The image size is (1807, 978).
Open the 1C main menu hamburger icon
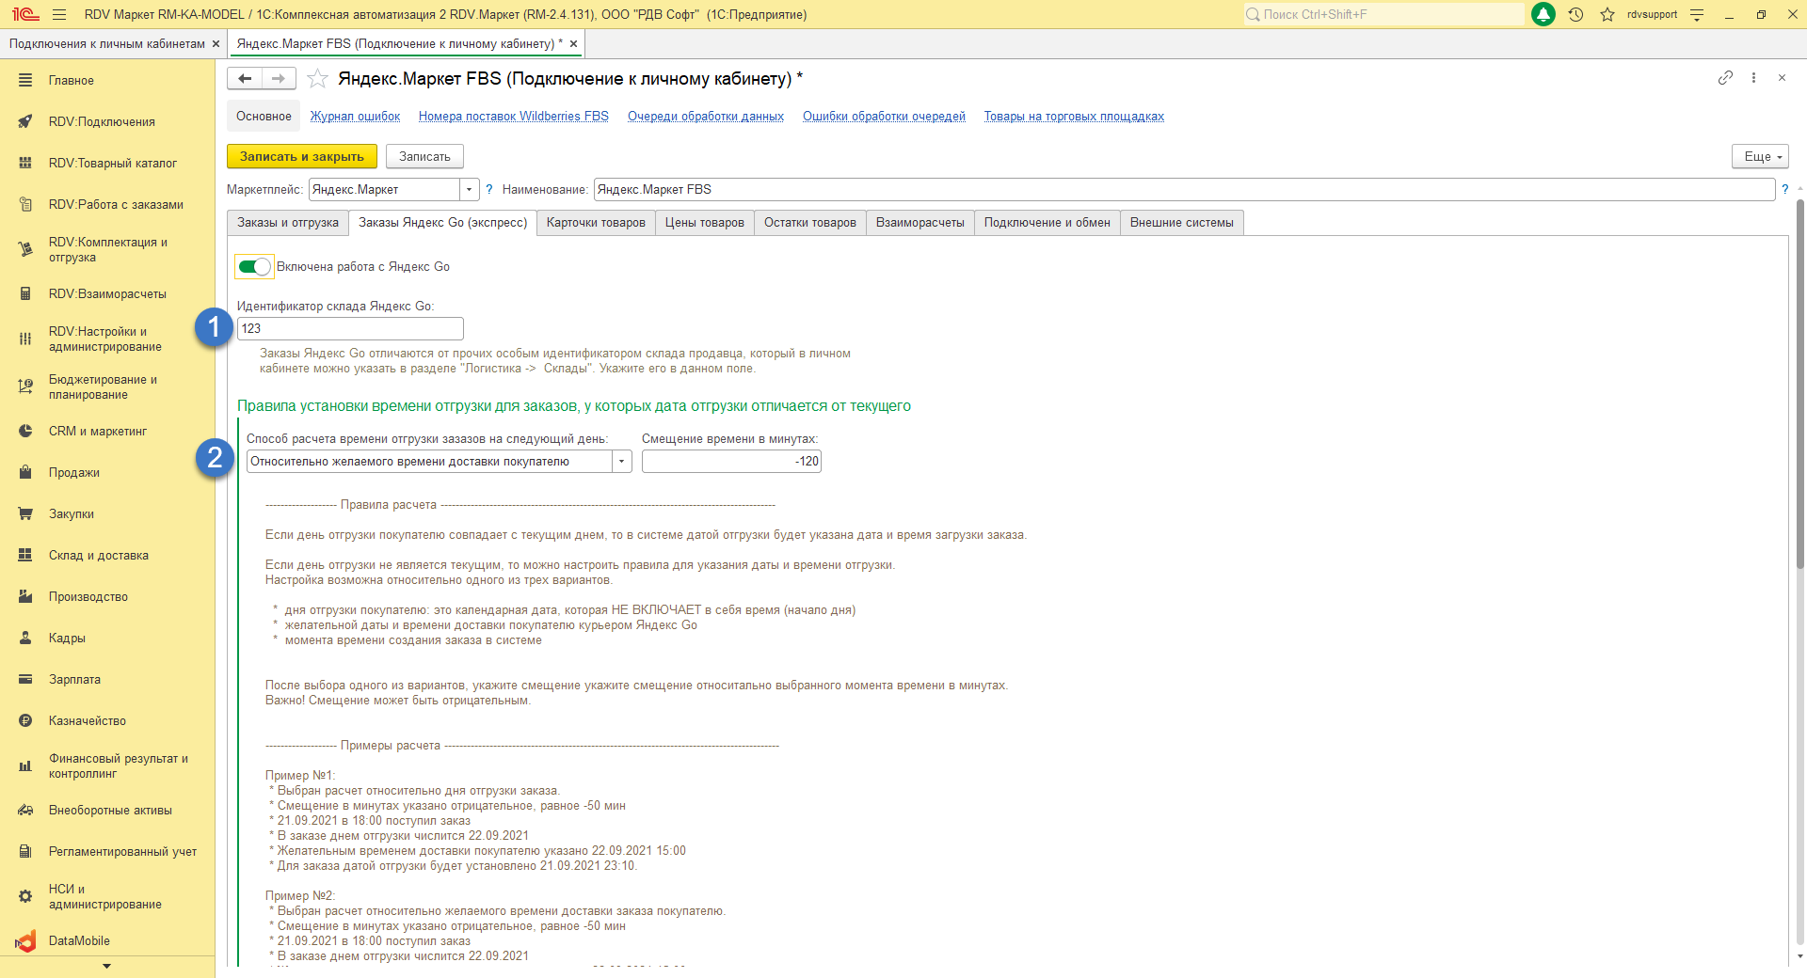(59, 14)
